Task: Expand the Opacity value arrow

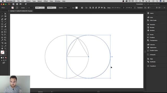Action: click(70, 8)
